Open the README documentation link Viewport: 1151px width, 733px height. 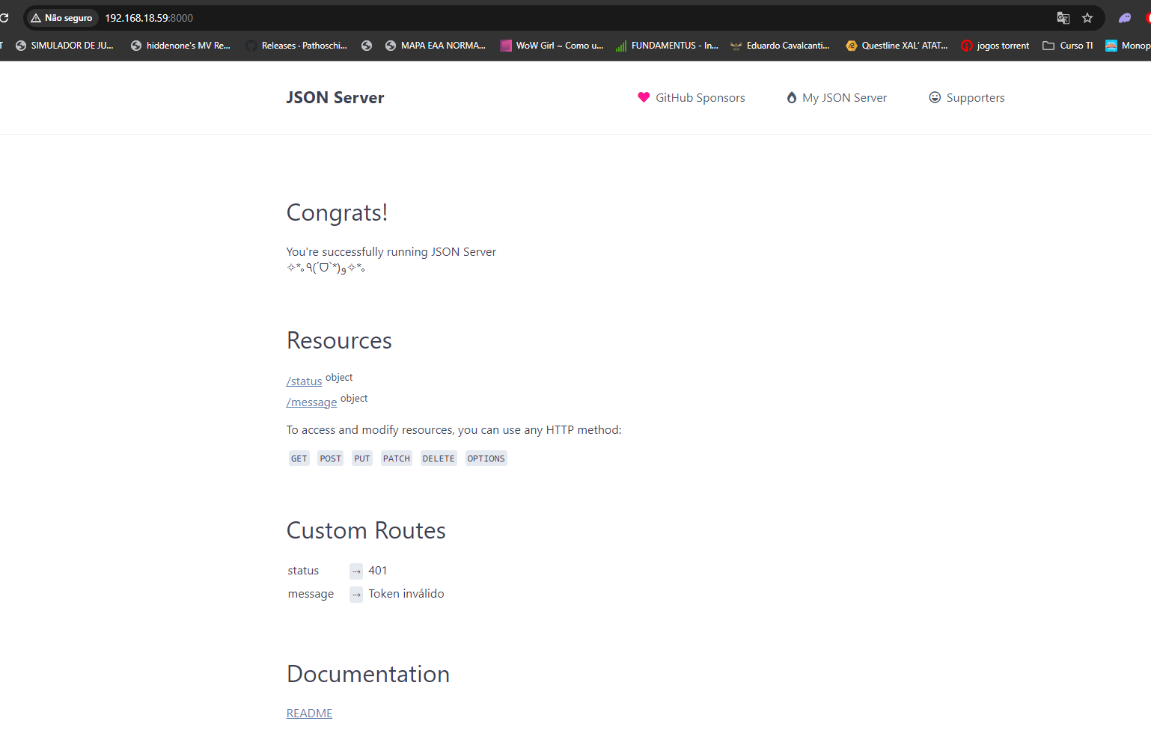pyautogui.click(x=309, y=714)
